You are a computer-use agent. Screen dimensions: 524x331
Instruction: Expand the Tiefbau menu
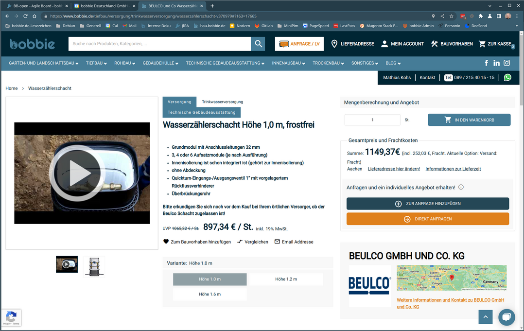click(x=96, y=63)
